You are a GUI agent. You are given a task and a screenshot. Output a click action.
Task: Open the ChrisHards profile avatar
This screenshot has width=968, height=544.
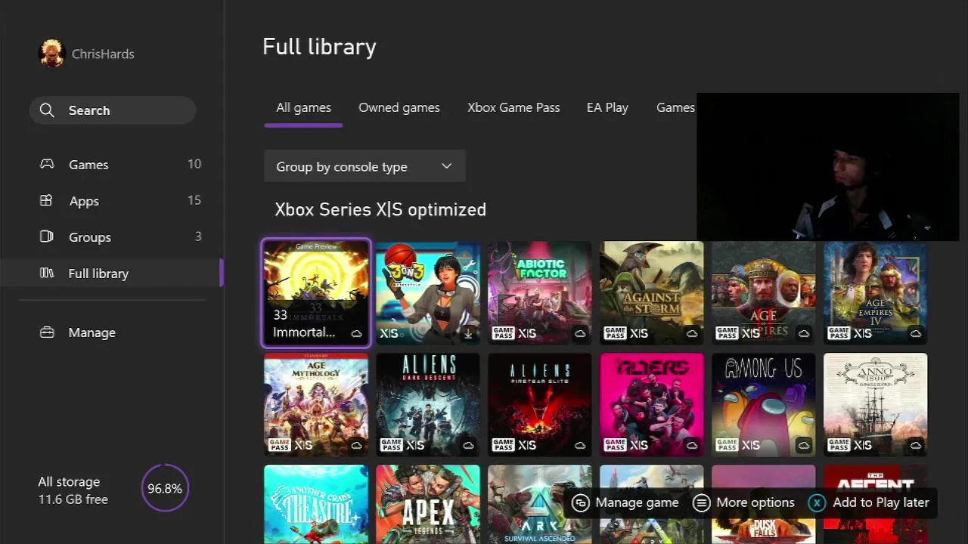(52, 54)
